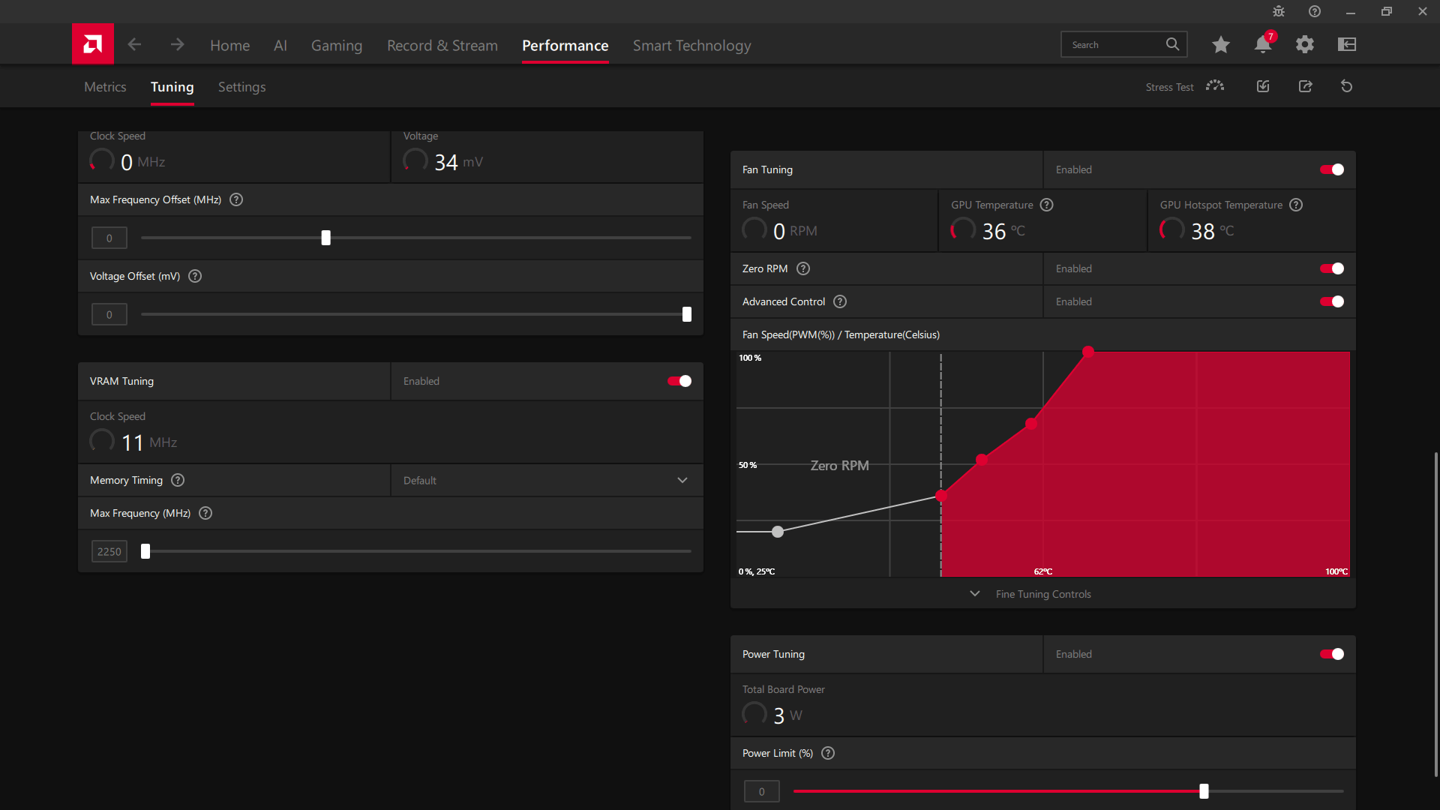Disable the VRAM Tuning toggle
Image resolution: width=1440 pixels, height=810 pixels.
679,381
